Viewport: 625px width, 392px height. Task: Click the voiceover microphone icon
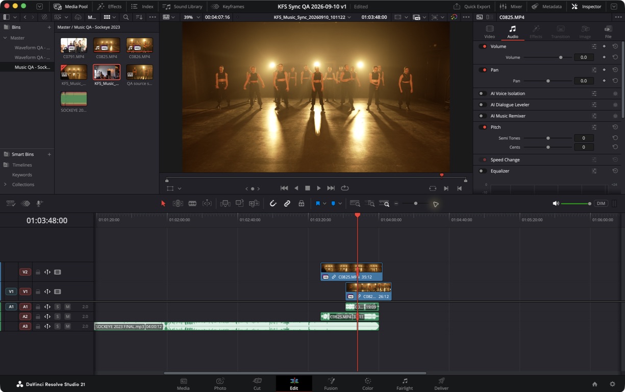click(39, 203)
